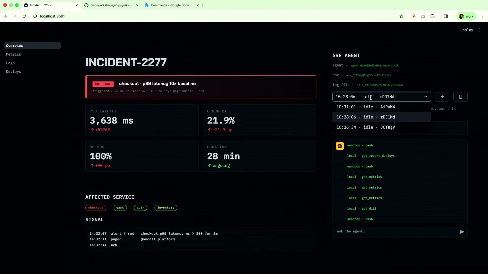Bookmark this page with star icon

click(x=401, y=16)
